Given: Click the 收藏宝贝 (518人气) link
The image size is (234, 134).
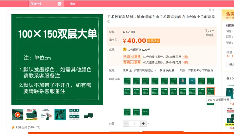Looking at the screenshot, I should tap(28, 127).
